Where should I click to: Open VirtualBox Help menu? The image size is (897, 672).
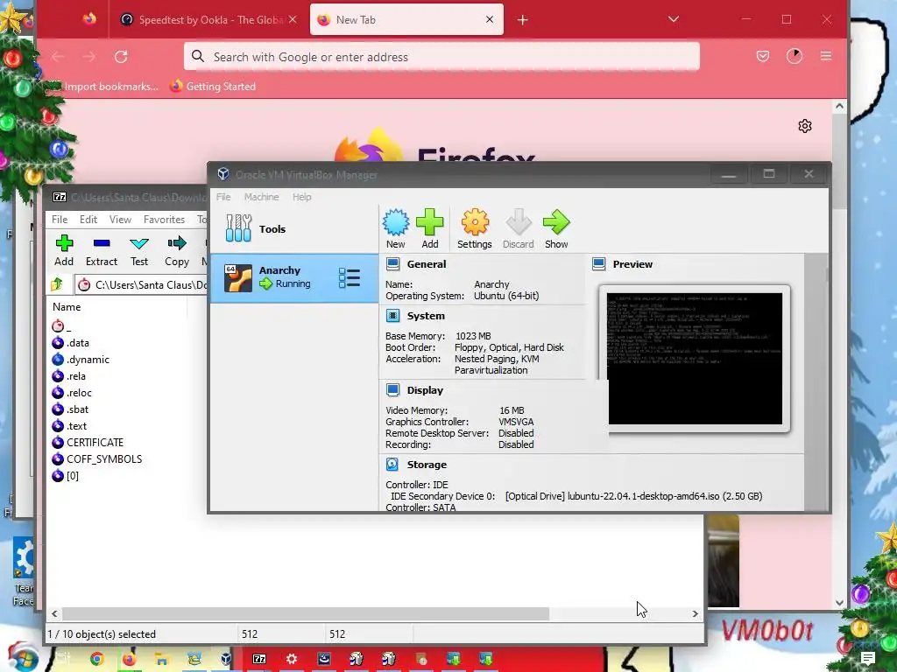[302, 197]
